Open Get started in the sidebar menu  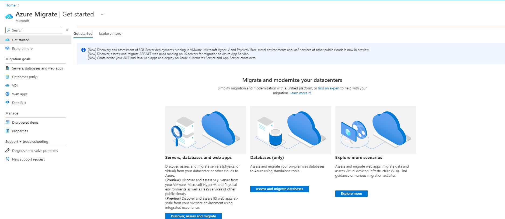click(x=36, y=40)
